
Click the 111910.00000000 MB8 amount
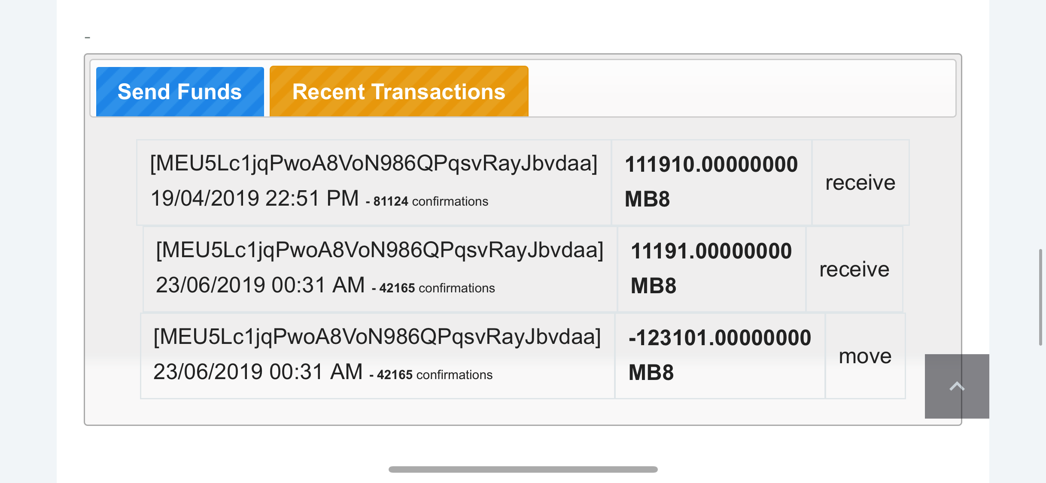pyautogui.click(x=711, y=182)
